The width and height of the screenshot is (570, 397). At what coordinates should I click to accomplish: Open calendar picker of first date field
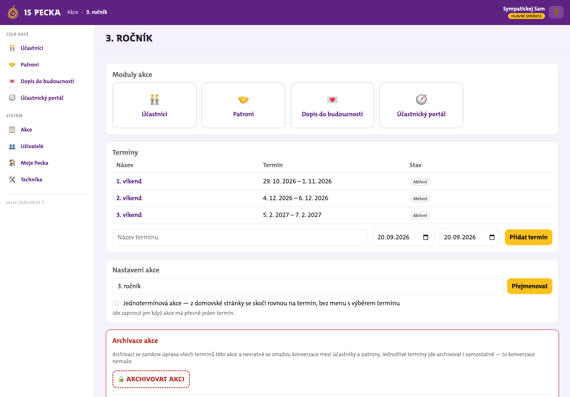pos(426,237)
